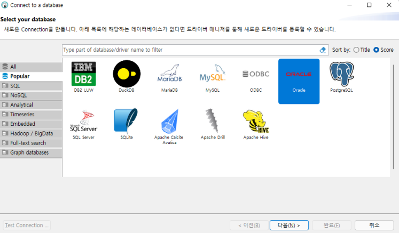The height and width of the screenshot is (233, 399).
Task: Choose the highlighted Oracle tile
Action: point(299,81)
